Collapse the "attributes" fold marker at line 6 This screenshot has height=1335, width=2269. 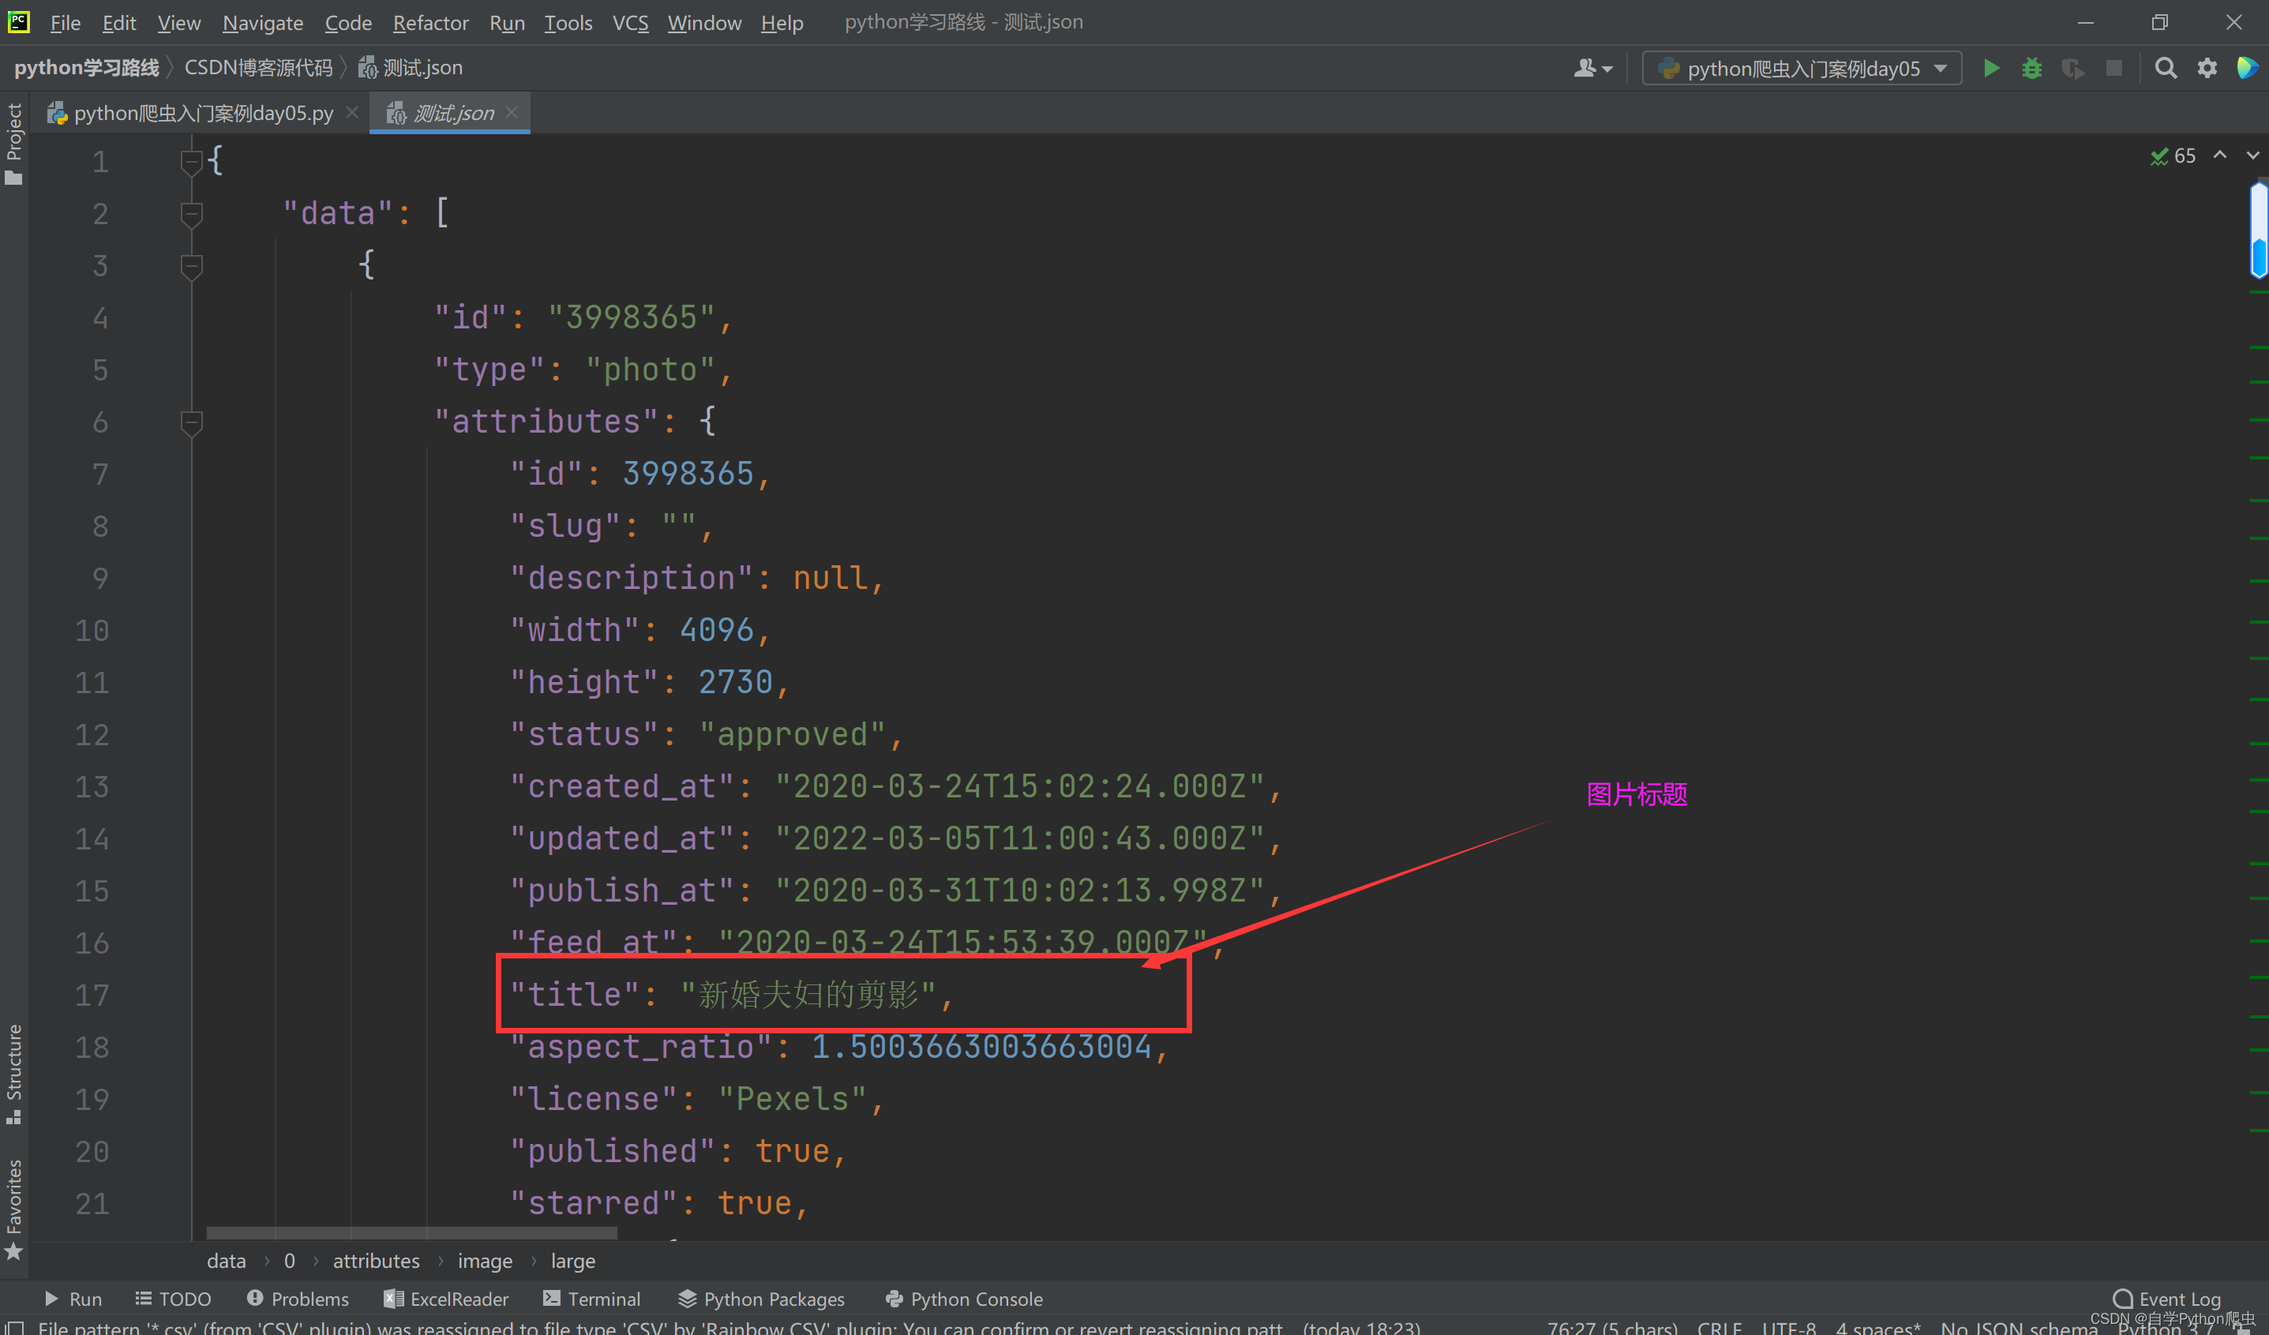click(191, 422)
